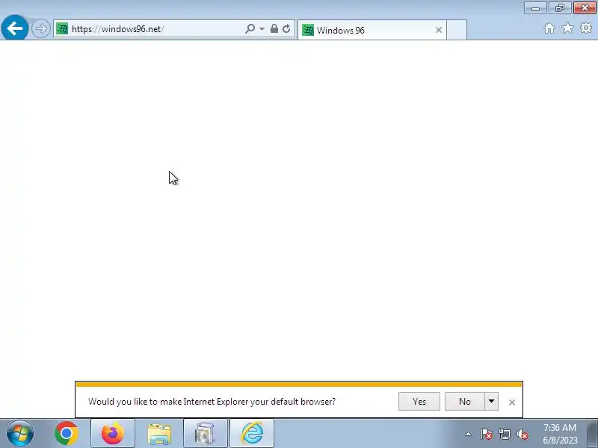The height and width of the screenshot is (448, 598).
Task: View the security lock report icon
Action: (274, 28)
